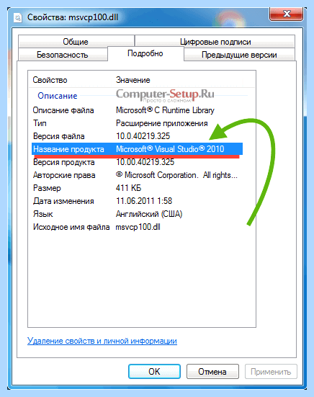314x397 pixels.
Task: Click the Microsoft Corporation. All rights value
Action: click(176, 175)
